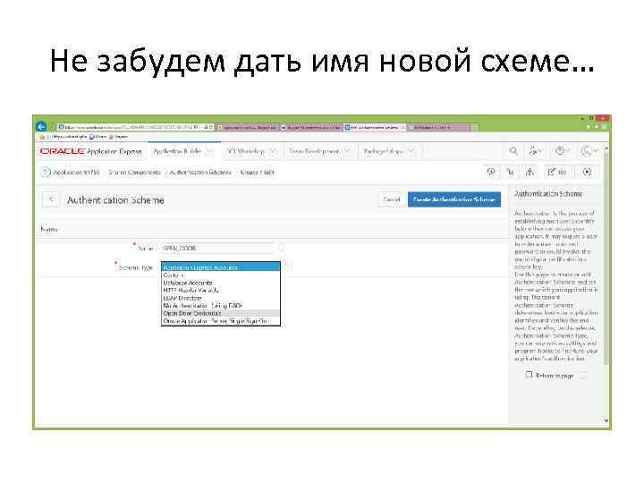Select Custom in the Scheme Type list
The width and height of the screenshot is (644, 483).
[x=221, y=275]
